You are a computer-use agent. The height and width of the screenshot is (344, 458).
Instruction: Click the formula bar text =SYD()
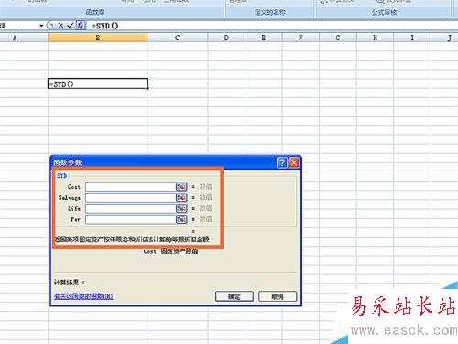click(104, 26)
